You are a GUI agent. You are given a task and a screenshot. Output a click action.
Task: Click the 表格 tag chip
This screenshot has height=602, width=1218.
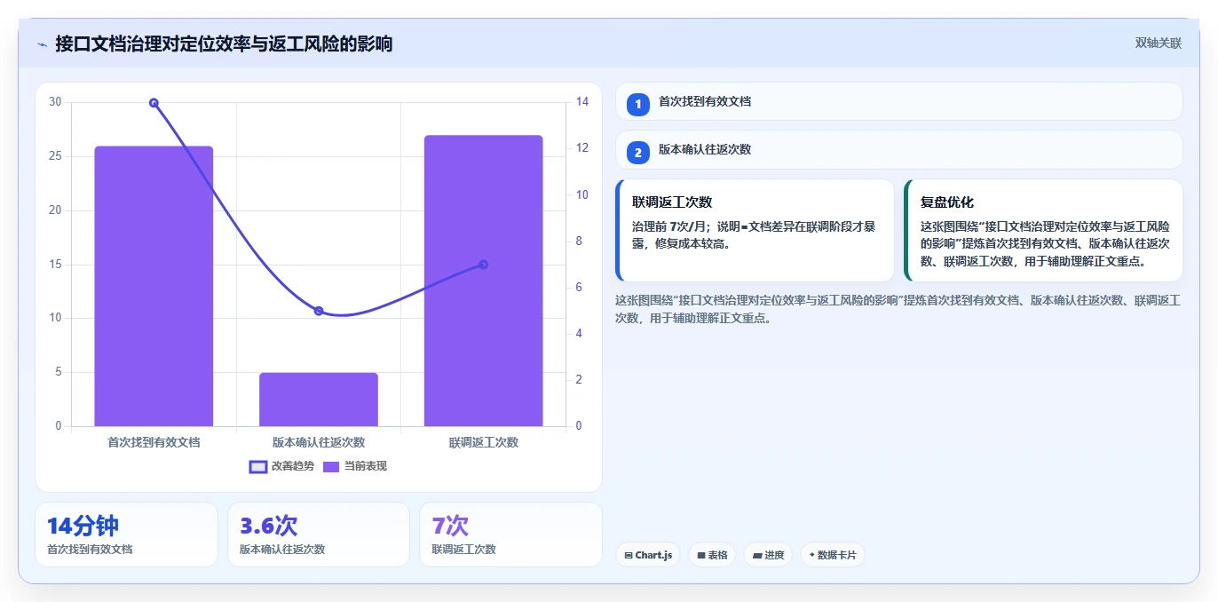pos(712,555)
